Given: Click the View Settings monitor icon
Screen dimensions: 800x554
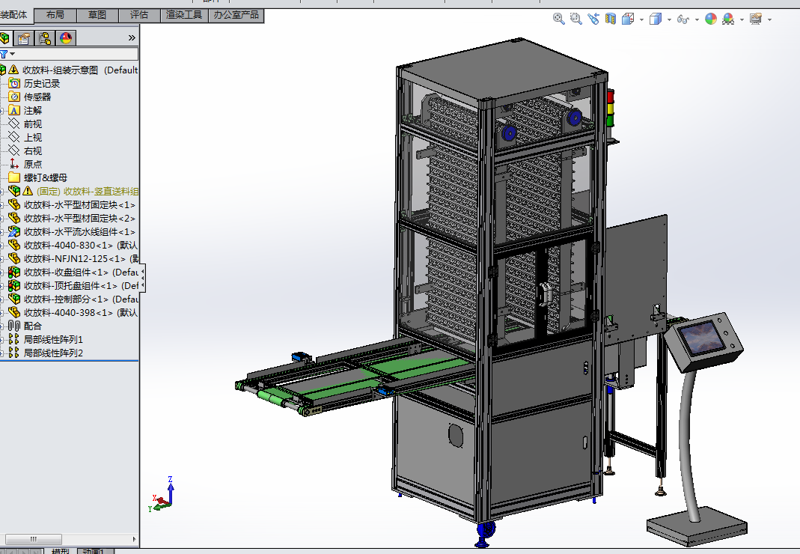Looking at the screenshot, I should tap(756, 19).
